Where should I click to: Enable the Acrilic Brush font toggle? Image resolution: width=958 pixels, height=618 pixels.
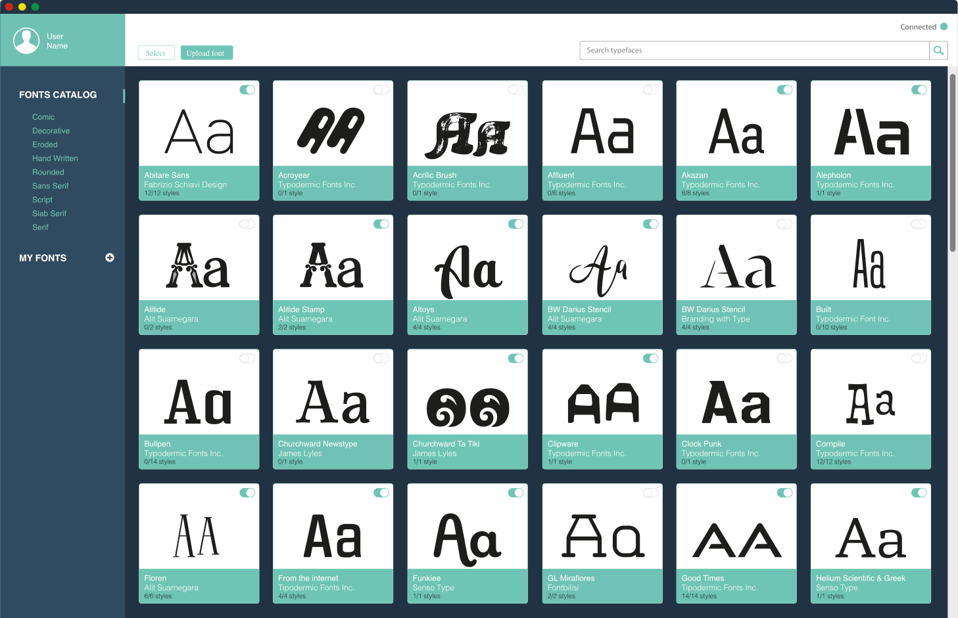pyautogui.click(x=516, y=90)
